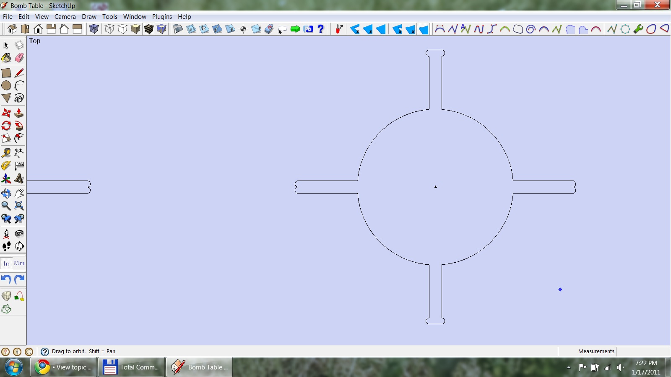
Task: Click the Measurements input box
Action: coord(643,351)
